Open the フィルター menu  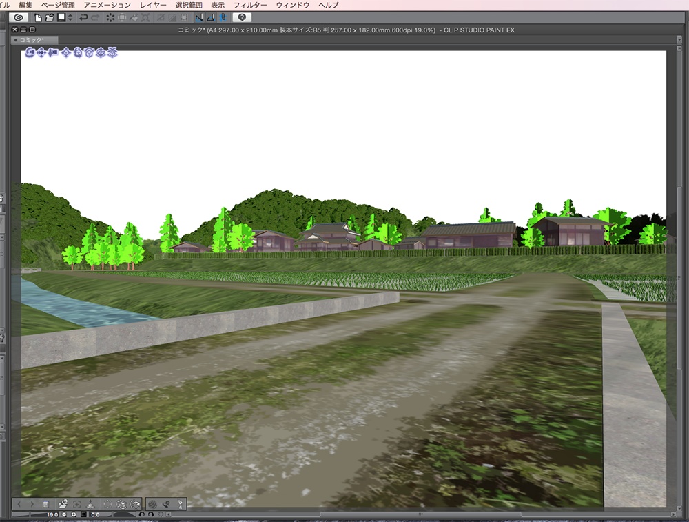coord(251,4)
